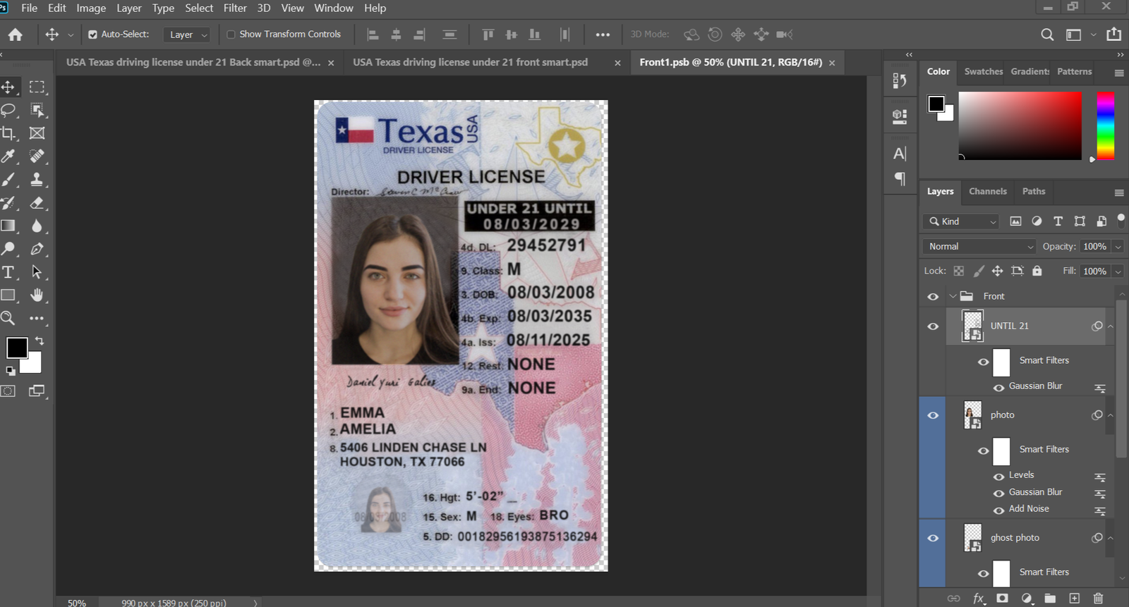Select the Horizontal Type tool

pyautogui.click(x=8, y=272)
